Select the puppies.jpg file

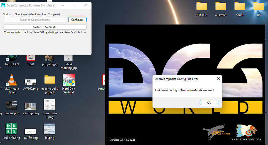[x=50, y=60]
